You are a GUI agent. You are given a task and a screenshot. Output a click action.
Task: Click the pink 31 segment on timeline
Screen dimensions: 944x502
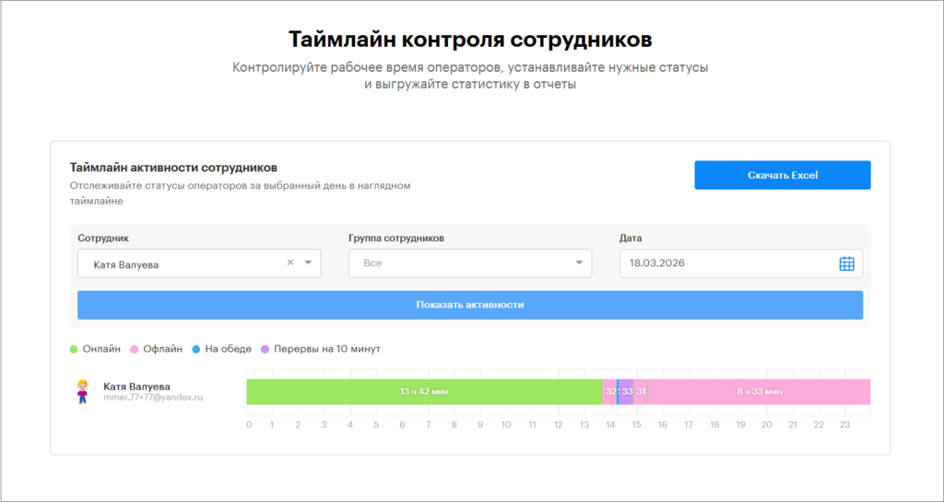(641, 391)
